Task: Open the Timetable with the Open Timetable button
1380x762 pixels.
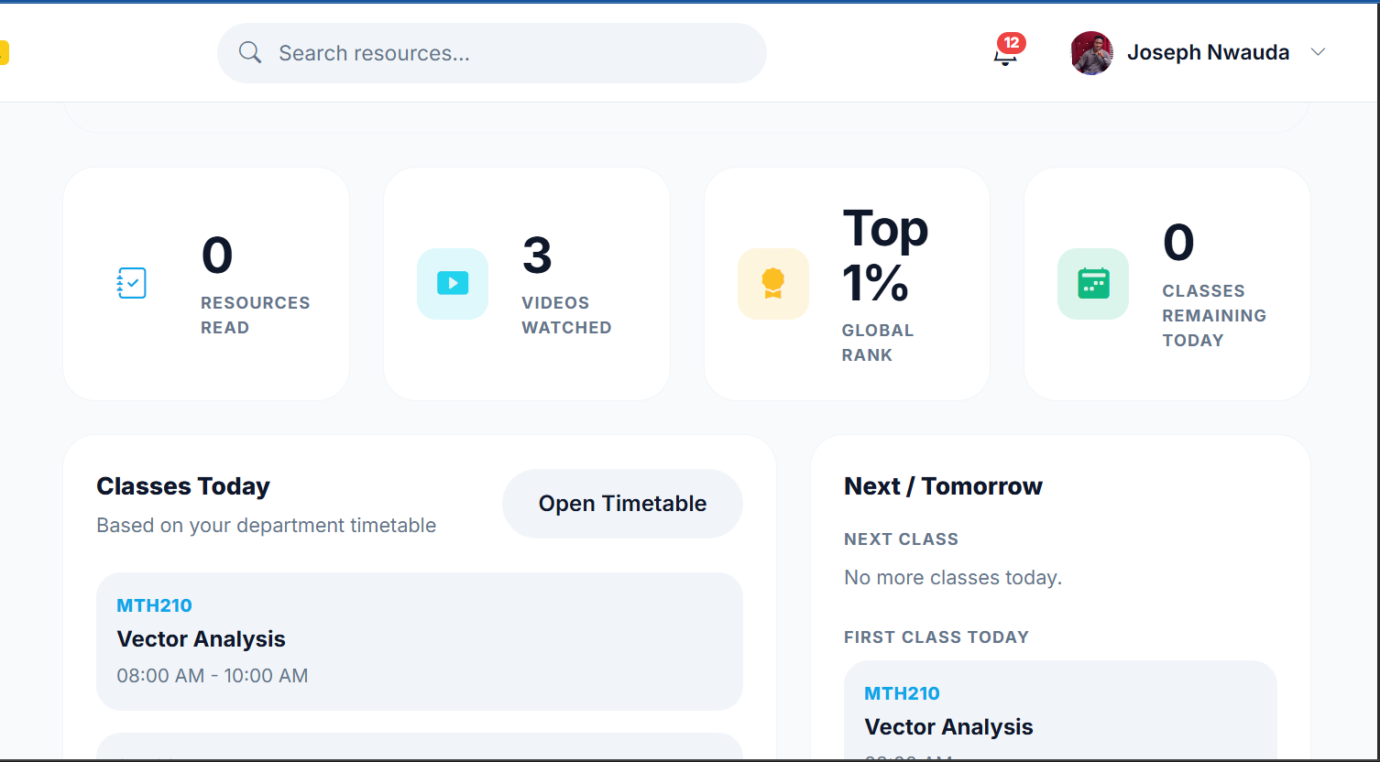Action: 621,503
